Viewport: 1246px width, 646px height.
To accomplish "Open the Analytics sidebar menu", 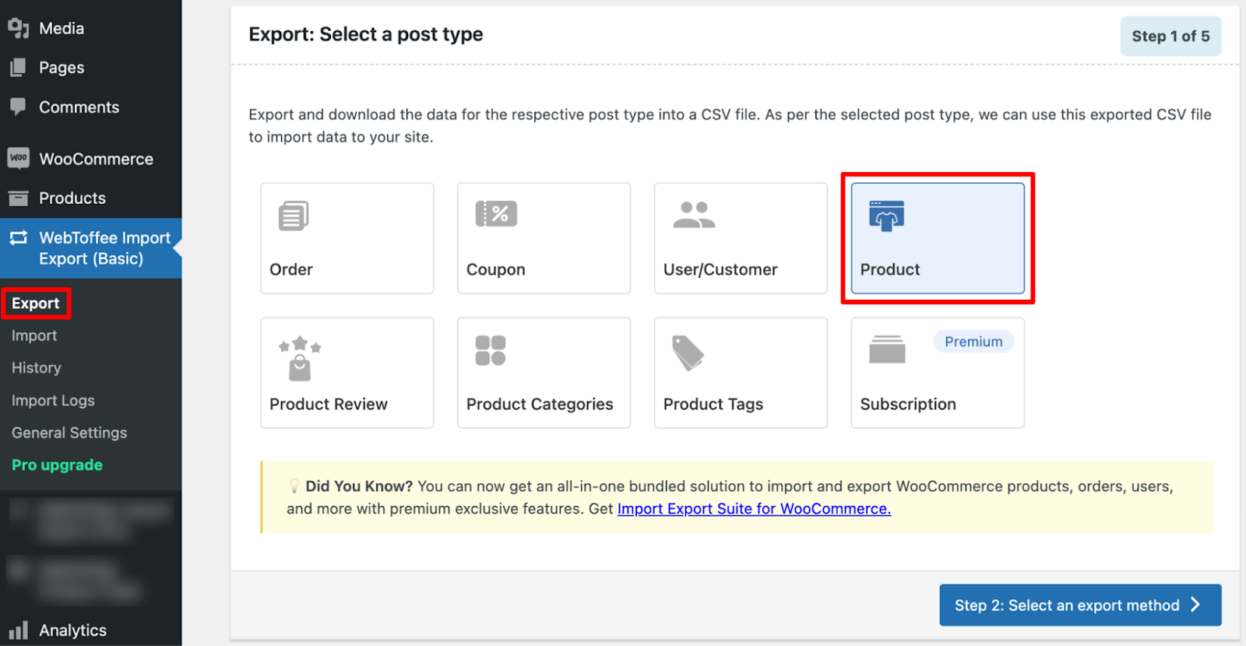I will (x=72, y=630).
